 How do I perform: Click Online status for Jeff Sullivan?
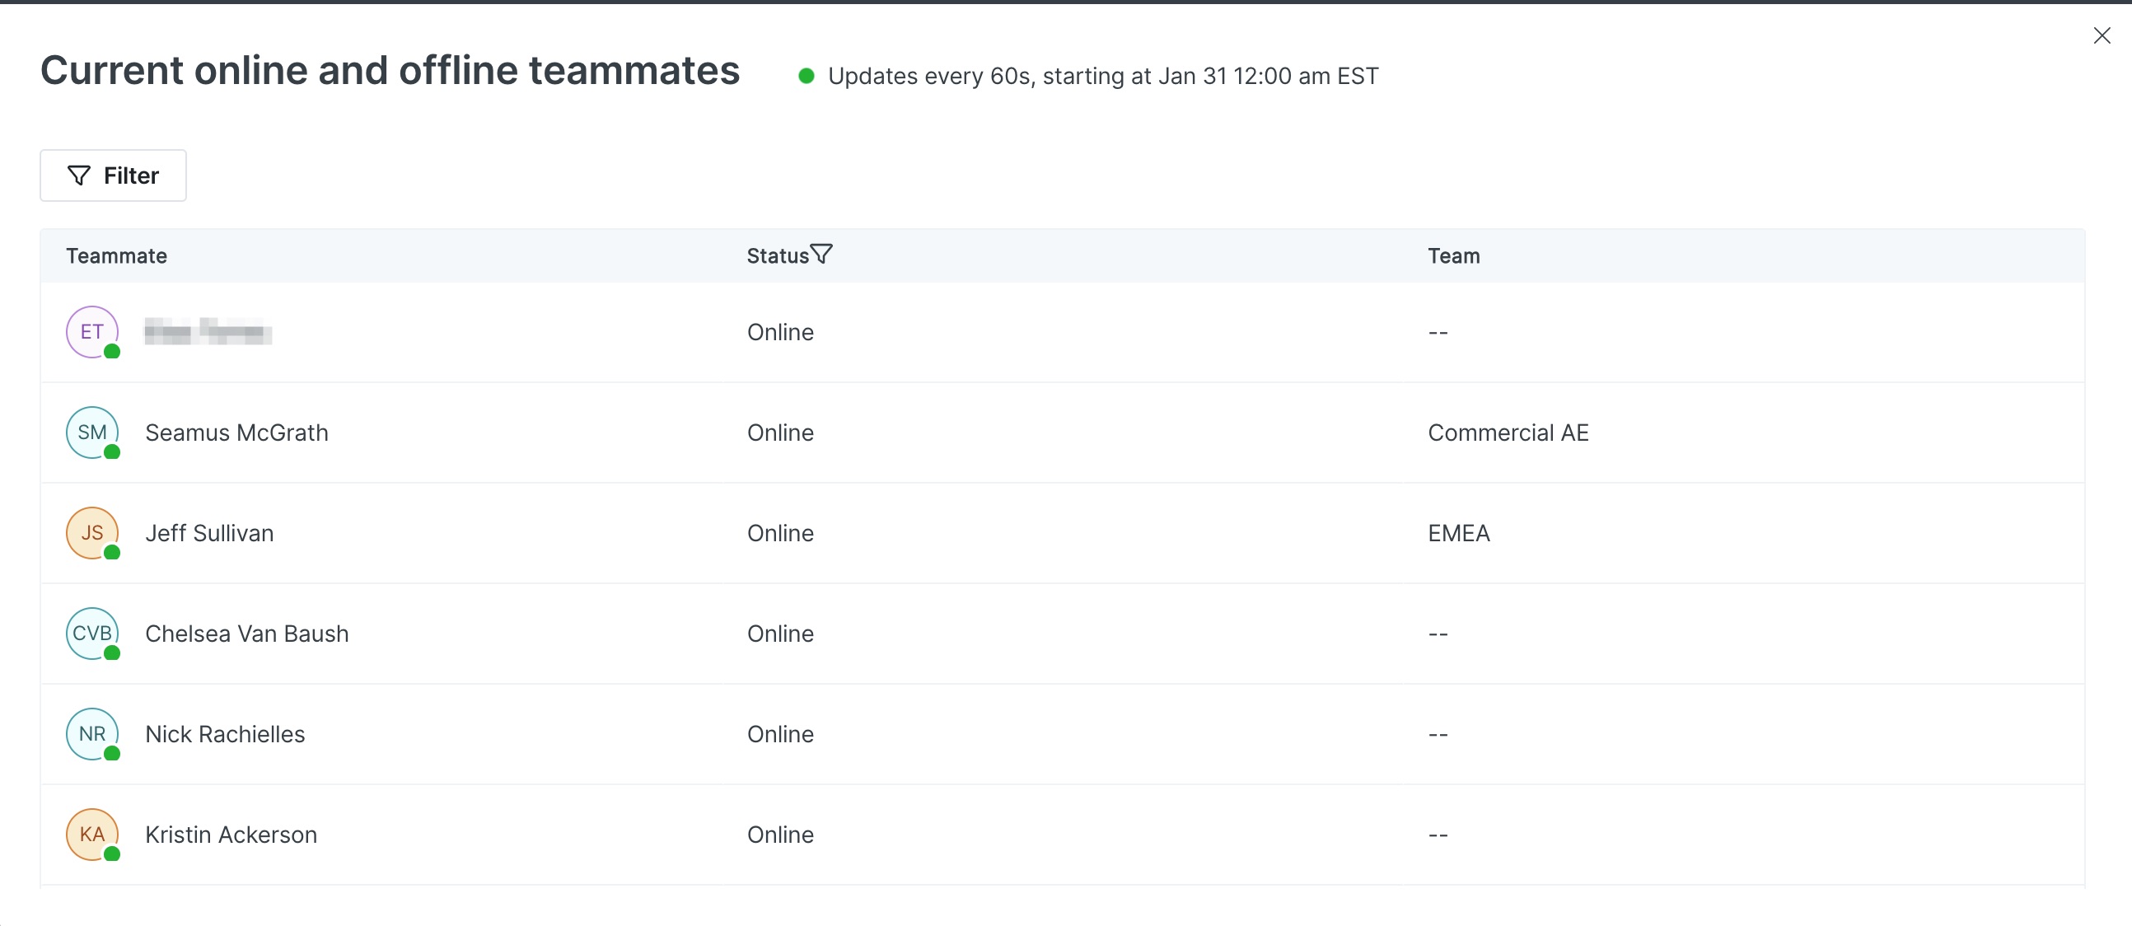click(780, 533)
